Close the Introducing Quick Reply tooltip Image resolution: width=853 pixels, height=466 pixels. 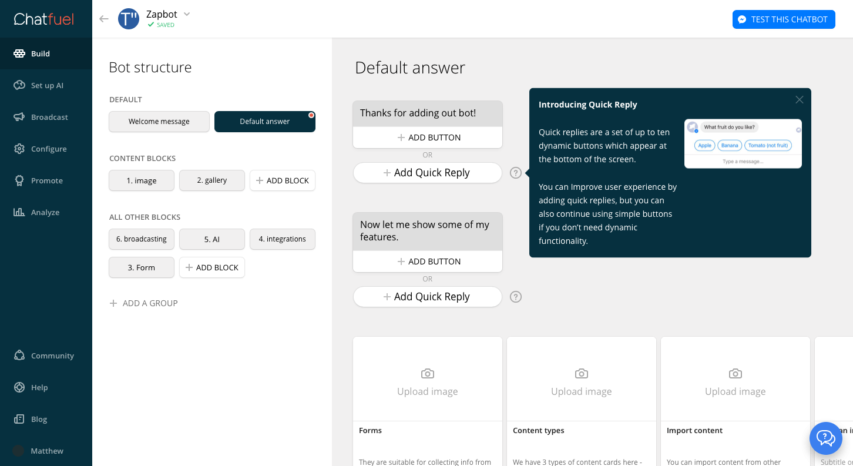[800, 100]
